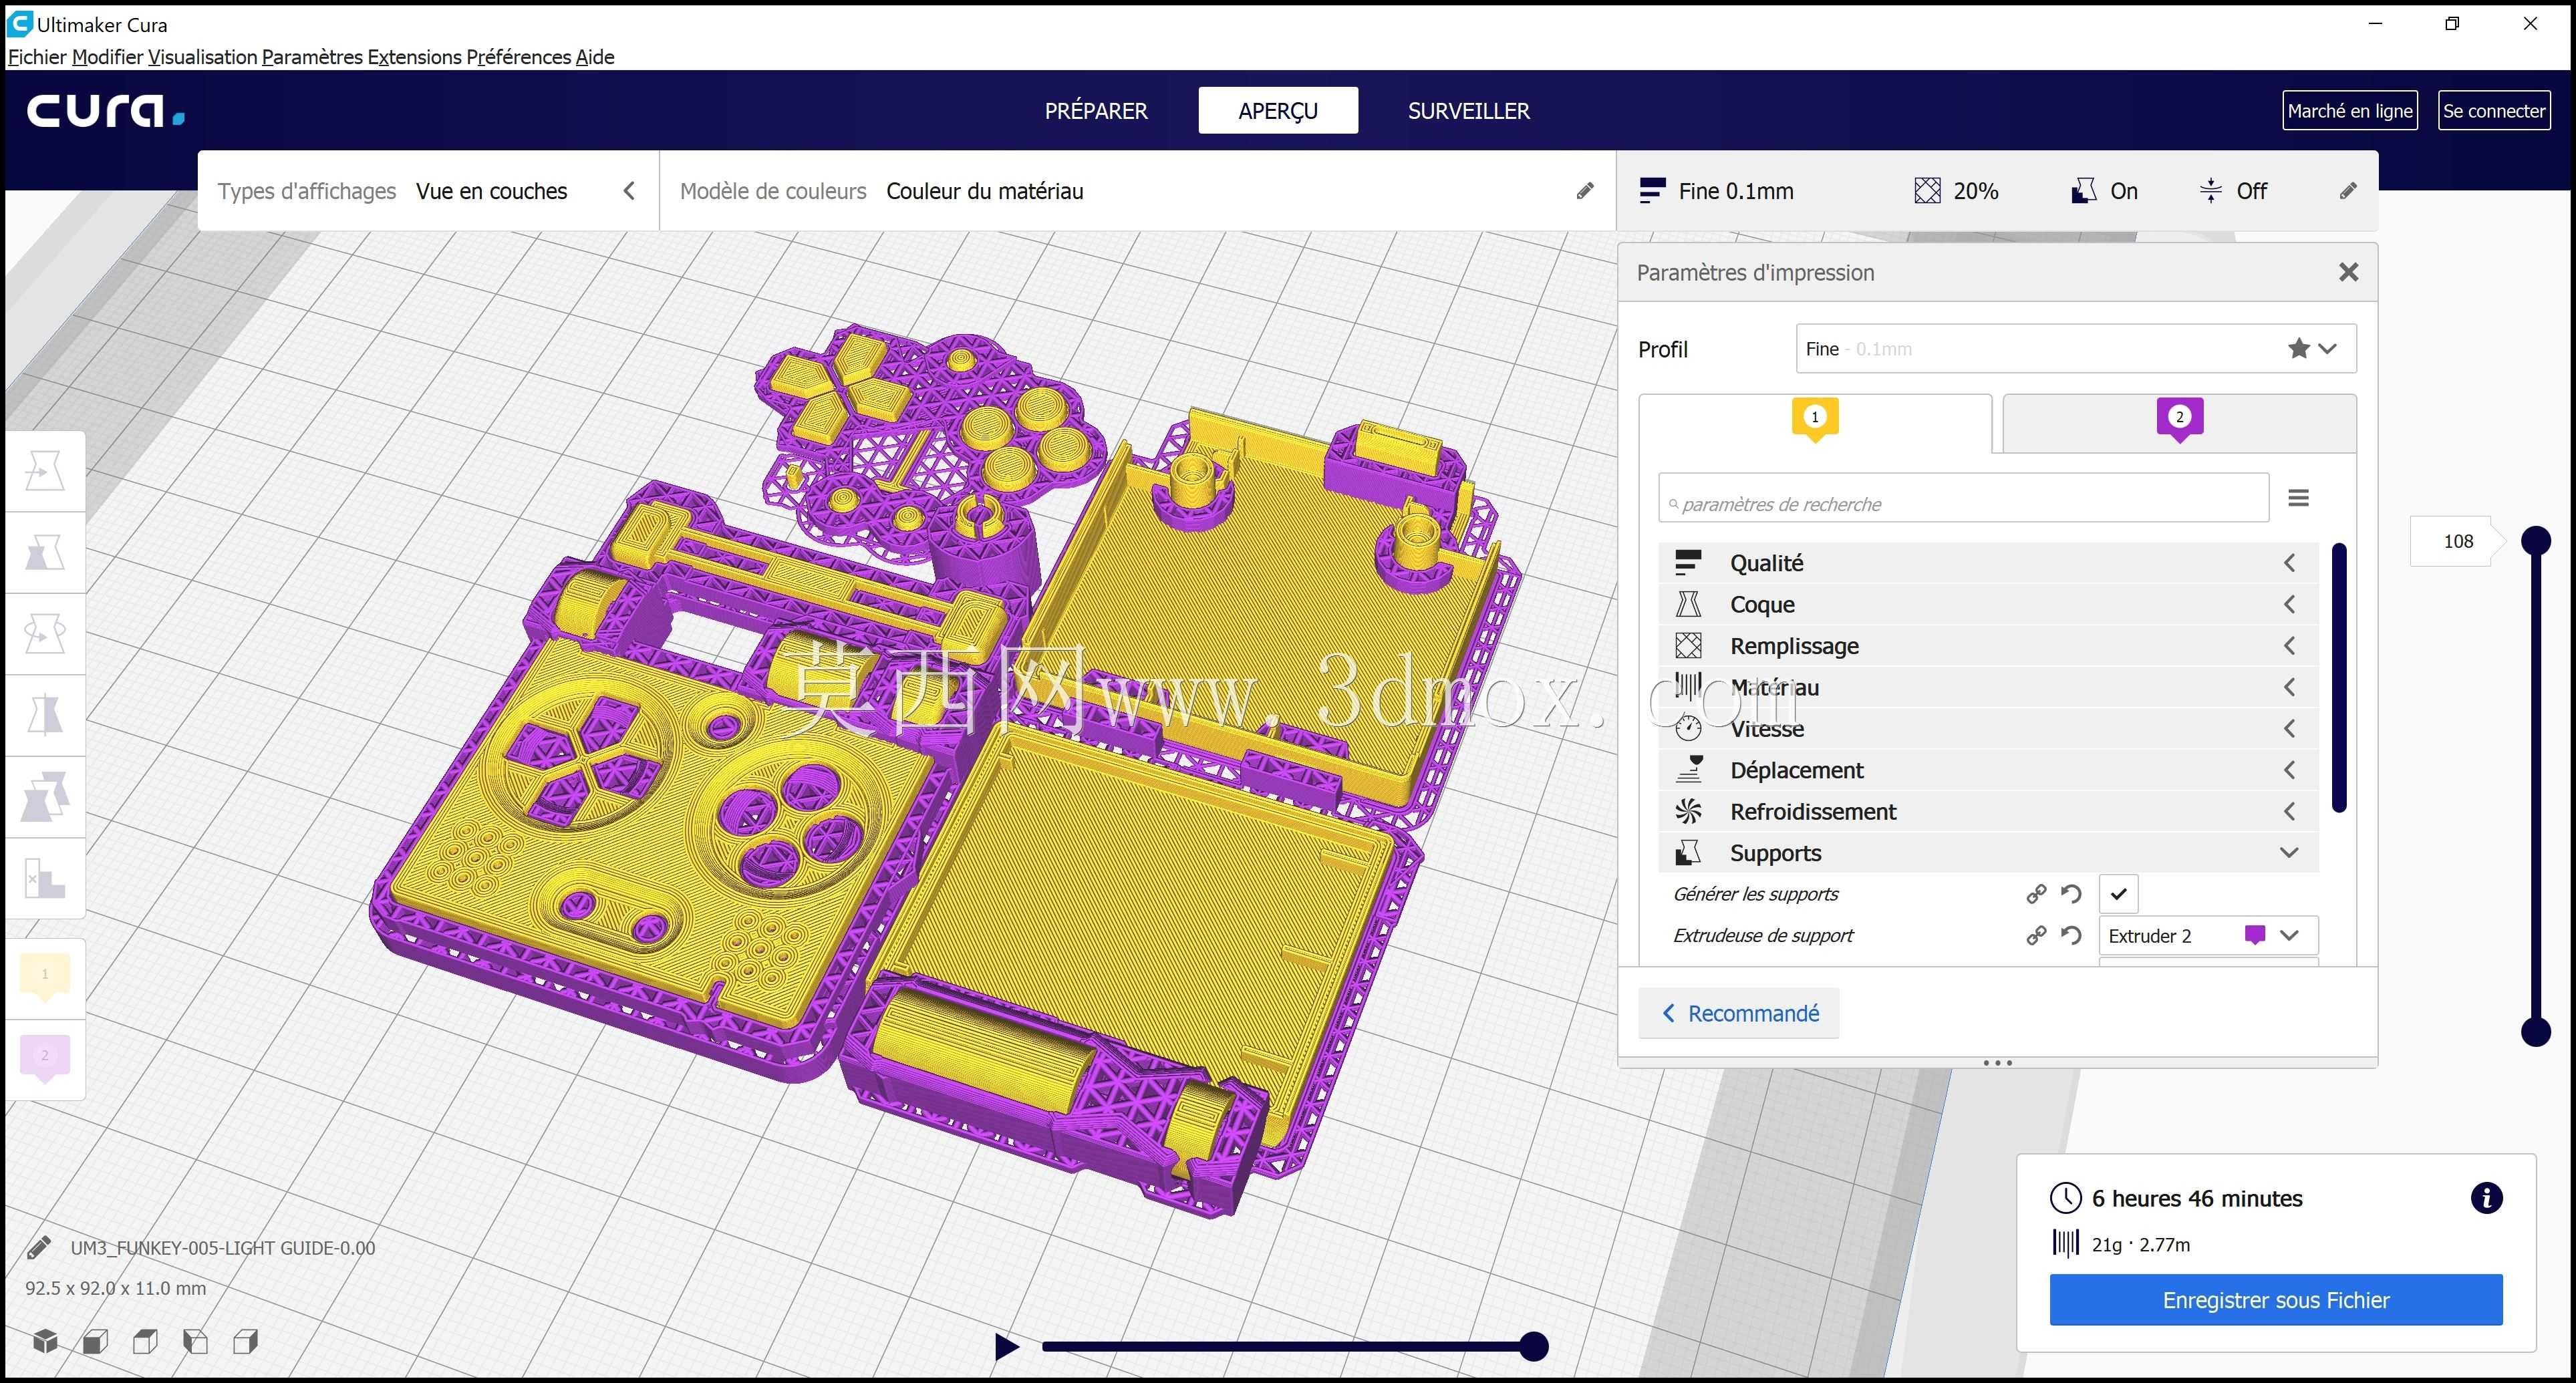The image size is (2576, 1383).
Task: Open Extrudeuse de support Extruder 2 dropdown
Action: pyautogui.click(x=2208, y=935)
